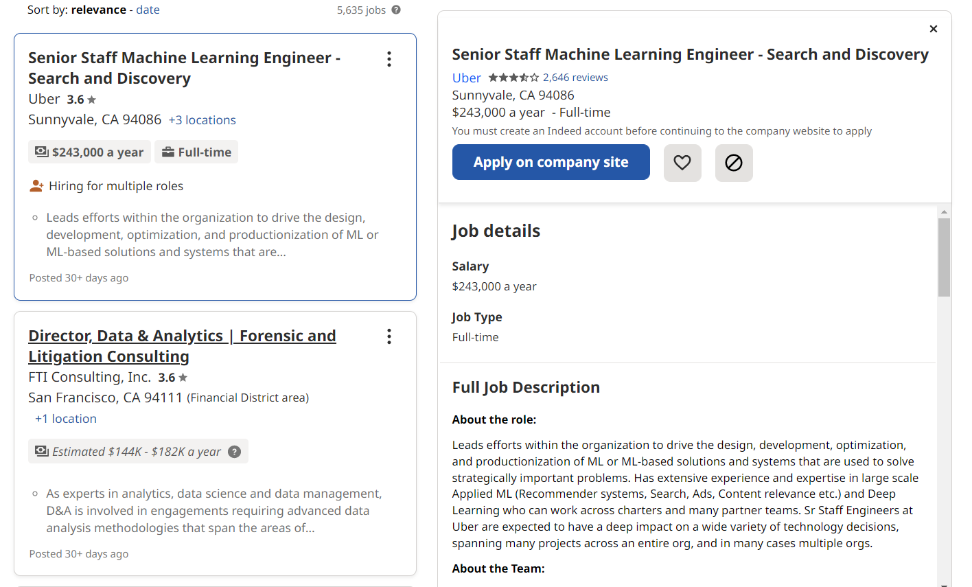Sort results by date
The image size is (972, 587).
coord(148,10)
